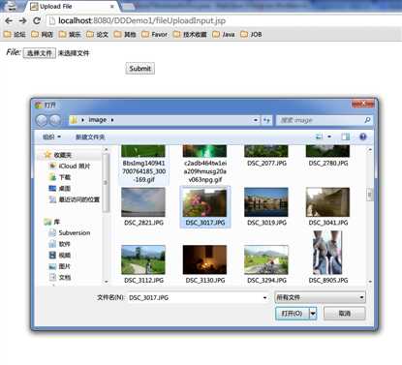Click the New Folder toolbar button
The height and width of the screenshot is (365, 402).
pos(90,137)
